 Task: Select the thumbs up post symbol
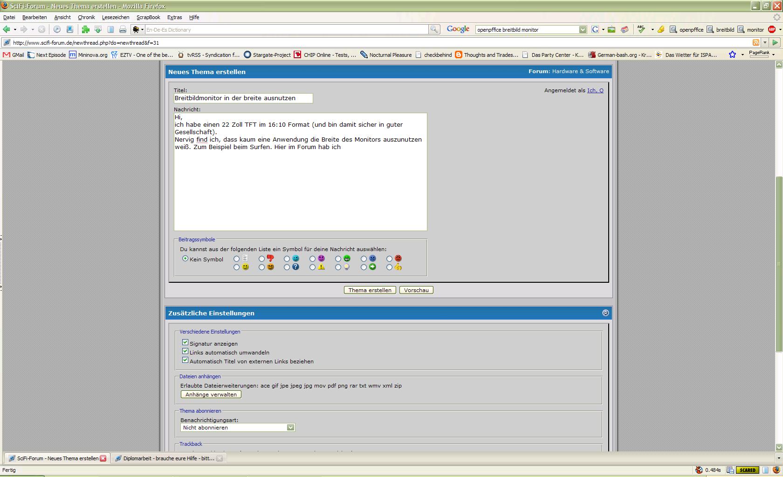click(389, 267)
